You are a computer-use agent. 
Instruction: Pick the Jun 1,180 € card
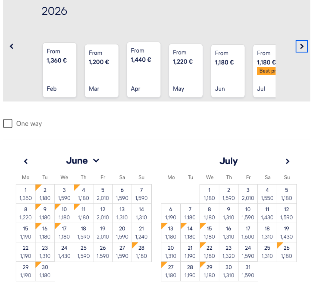click(x=228, y=71)
